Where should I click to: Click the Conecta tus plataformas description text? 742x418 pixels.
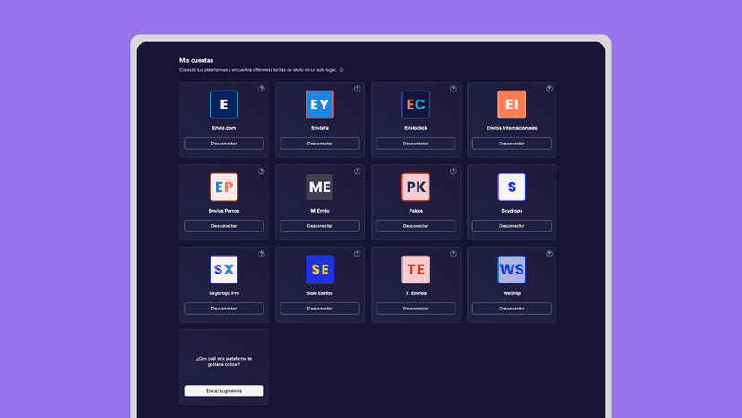(258, 70)
